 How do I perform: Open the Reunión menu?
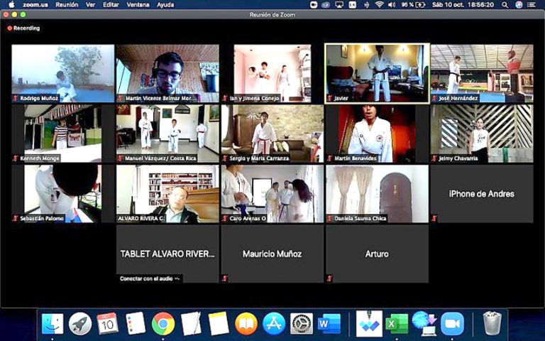[67, 4]
